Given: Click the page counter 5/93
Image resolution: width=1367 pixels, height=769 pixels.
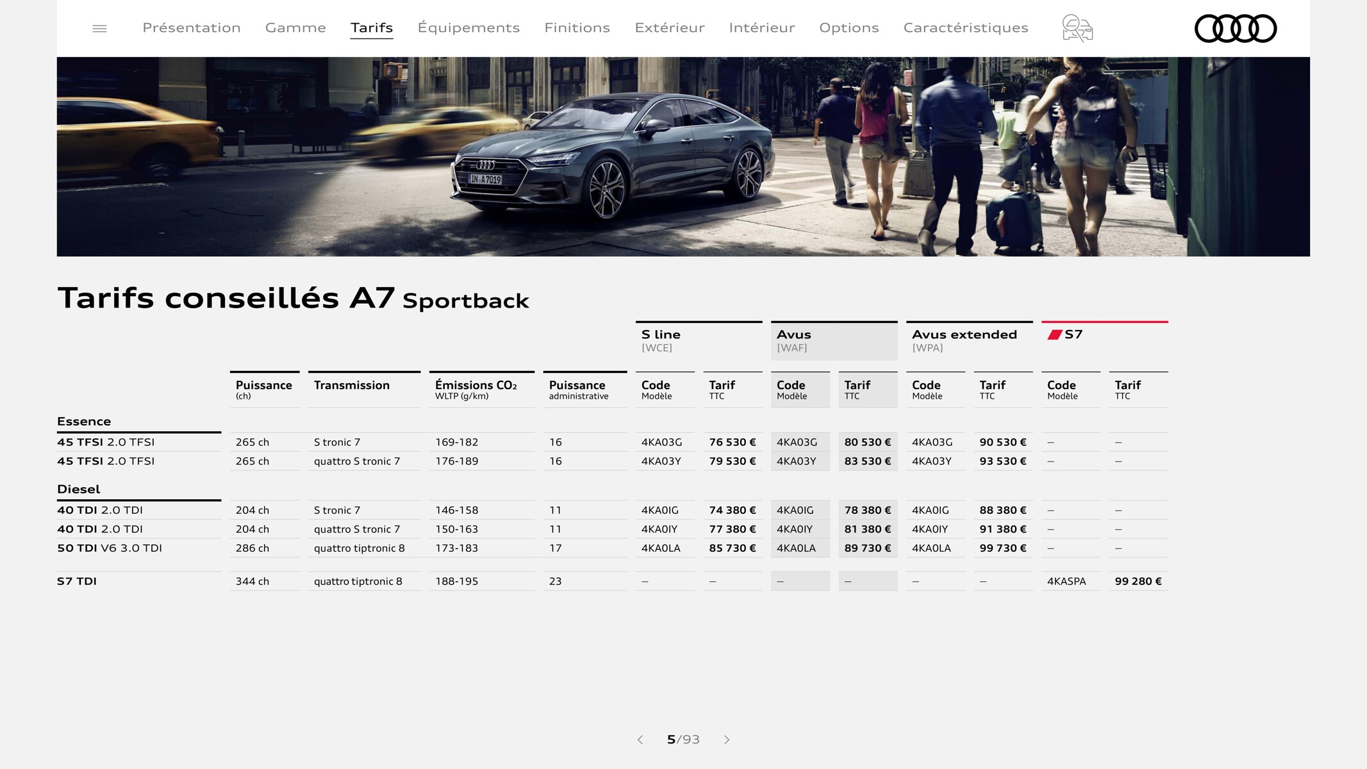Looking at the screenshot, I should coord(683,740).
